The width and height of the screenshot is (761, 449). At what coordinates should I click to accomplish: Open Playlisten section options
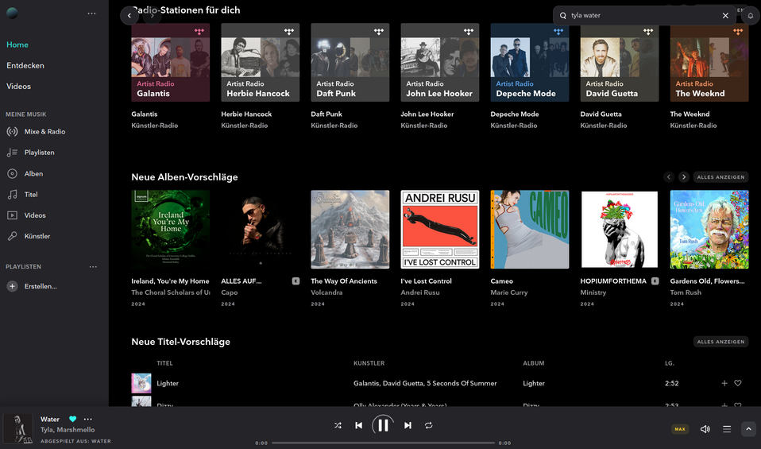[93, 267]
